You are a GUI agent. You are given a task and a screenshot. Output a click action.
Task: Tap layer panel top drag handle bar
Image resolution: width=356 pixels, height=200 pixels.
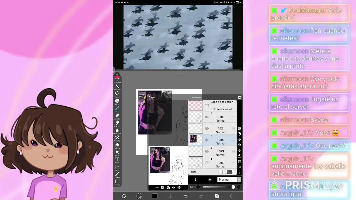coord(196,97)
